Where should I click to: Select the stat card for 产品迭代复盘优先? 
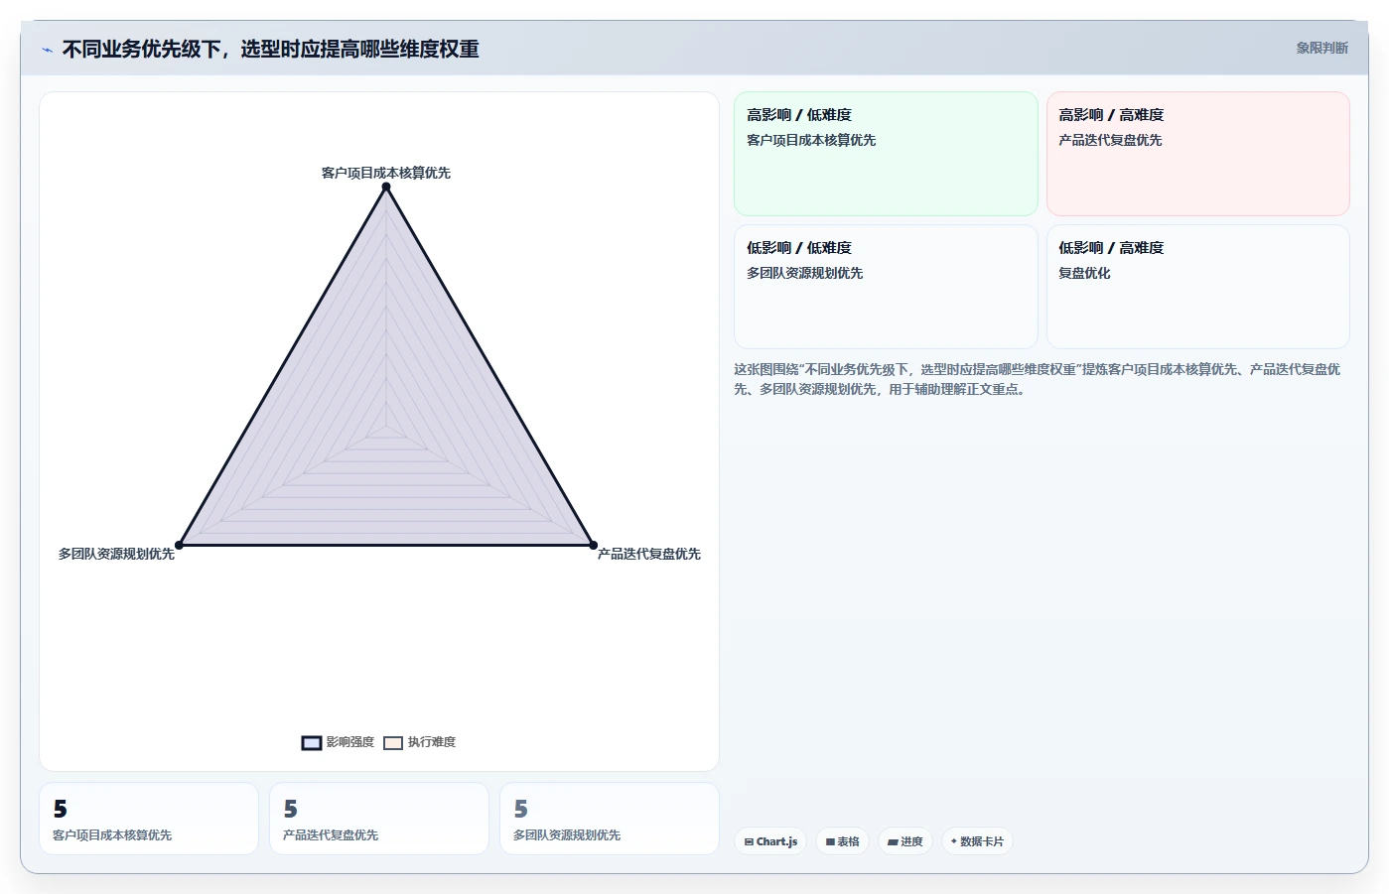coord(379,819)
